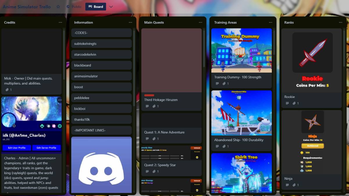Image resolution: width=349 pixels, height=196 pixels.
Task: Open the Ranks list actions menu
Action: pos(341,22)
